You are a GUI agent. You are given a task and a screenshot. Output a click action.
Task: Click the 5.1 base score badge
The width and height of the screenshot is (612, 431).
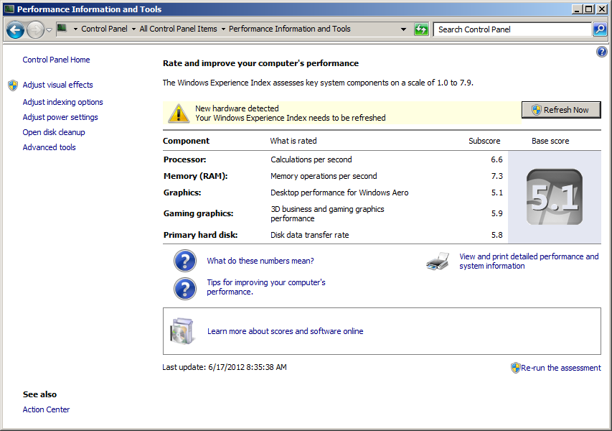point(554,197)
